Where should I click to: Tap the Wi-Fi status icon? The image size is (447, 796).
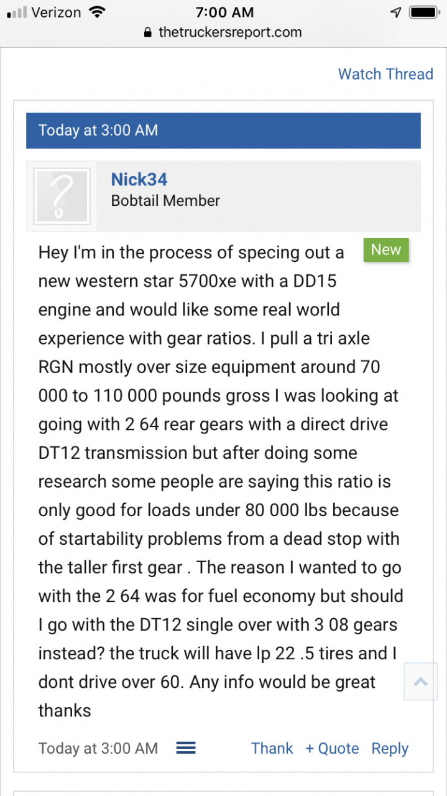point(98,12)
